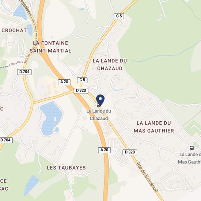Screen dimensions: 201x201
Task: Click the upper A 20 motorway shield
Action: 64,82
